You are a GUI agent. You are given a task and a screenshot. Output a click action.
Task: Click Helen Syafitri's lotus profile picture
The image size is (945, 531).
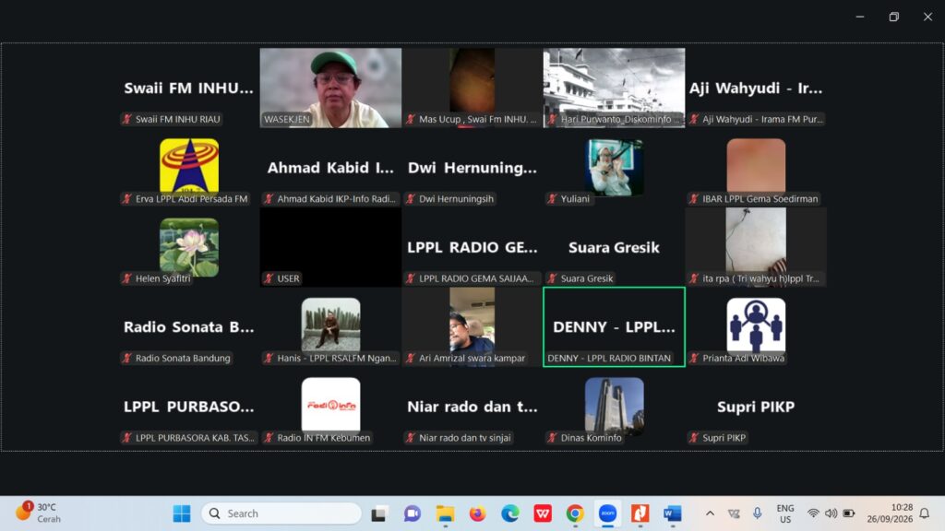(188, 247)
